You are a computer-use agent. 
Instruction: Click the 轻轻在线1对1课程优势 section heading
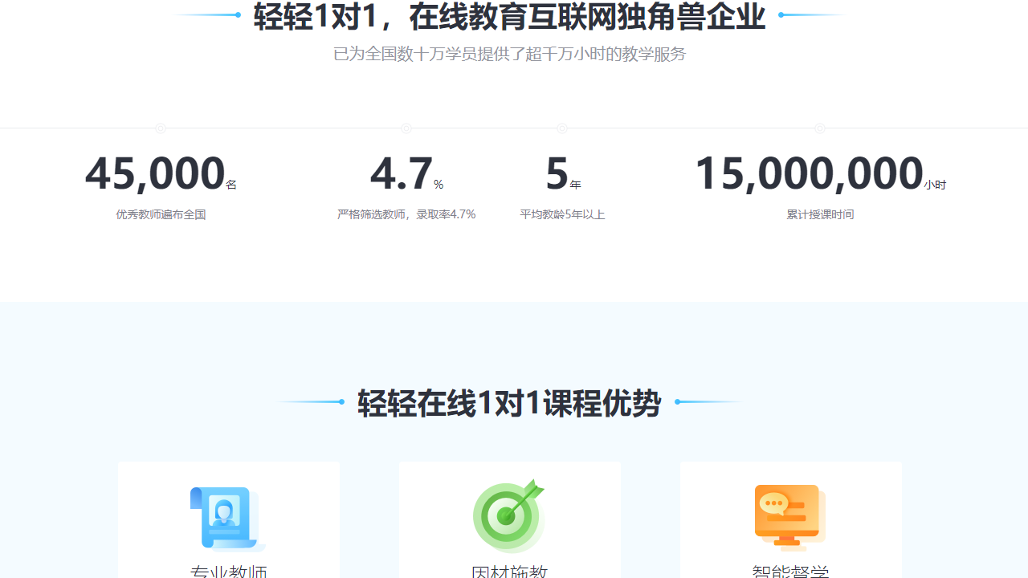coord(508,404)
